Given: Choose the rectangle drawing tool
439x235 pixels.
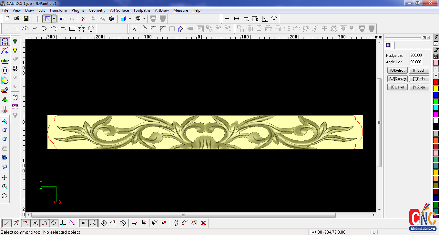Looking at the screenshot, I should [x=72, y=29].
